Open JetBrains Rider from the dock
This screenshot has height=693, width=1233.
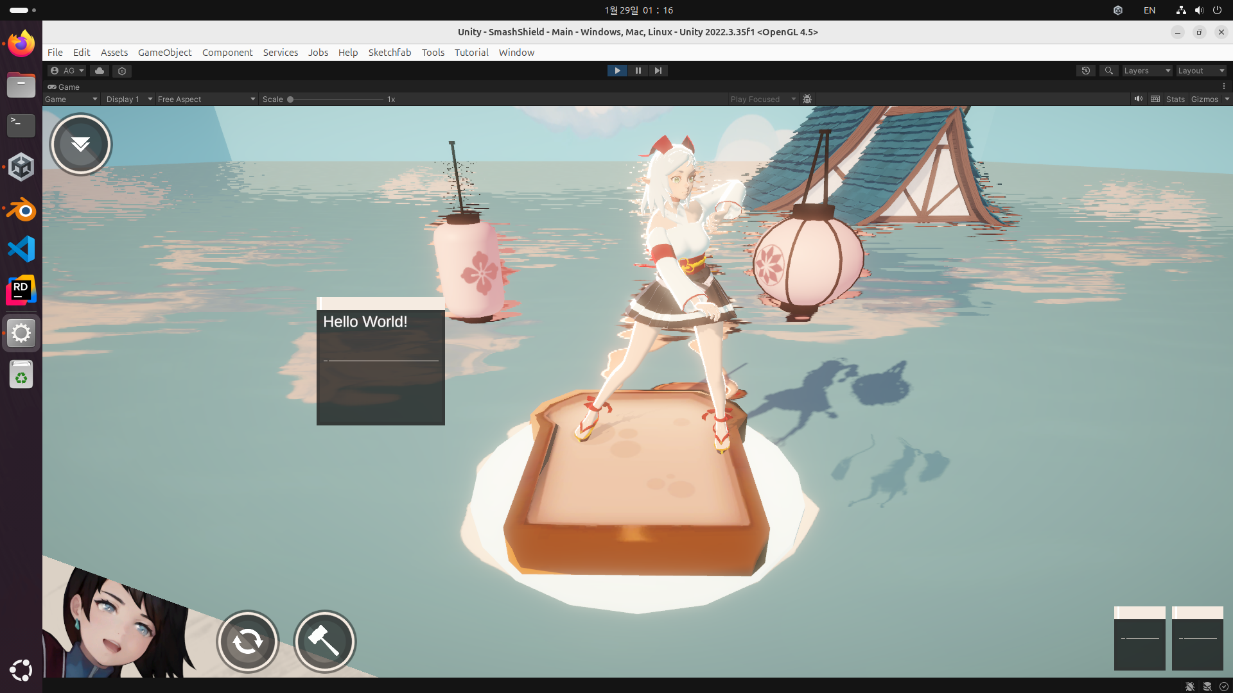click(x=21, y=291)
